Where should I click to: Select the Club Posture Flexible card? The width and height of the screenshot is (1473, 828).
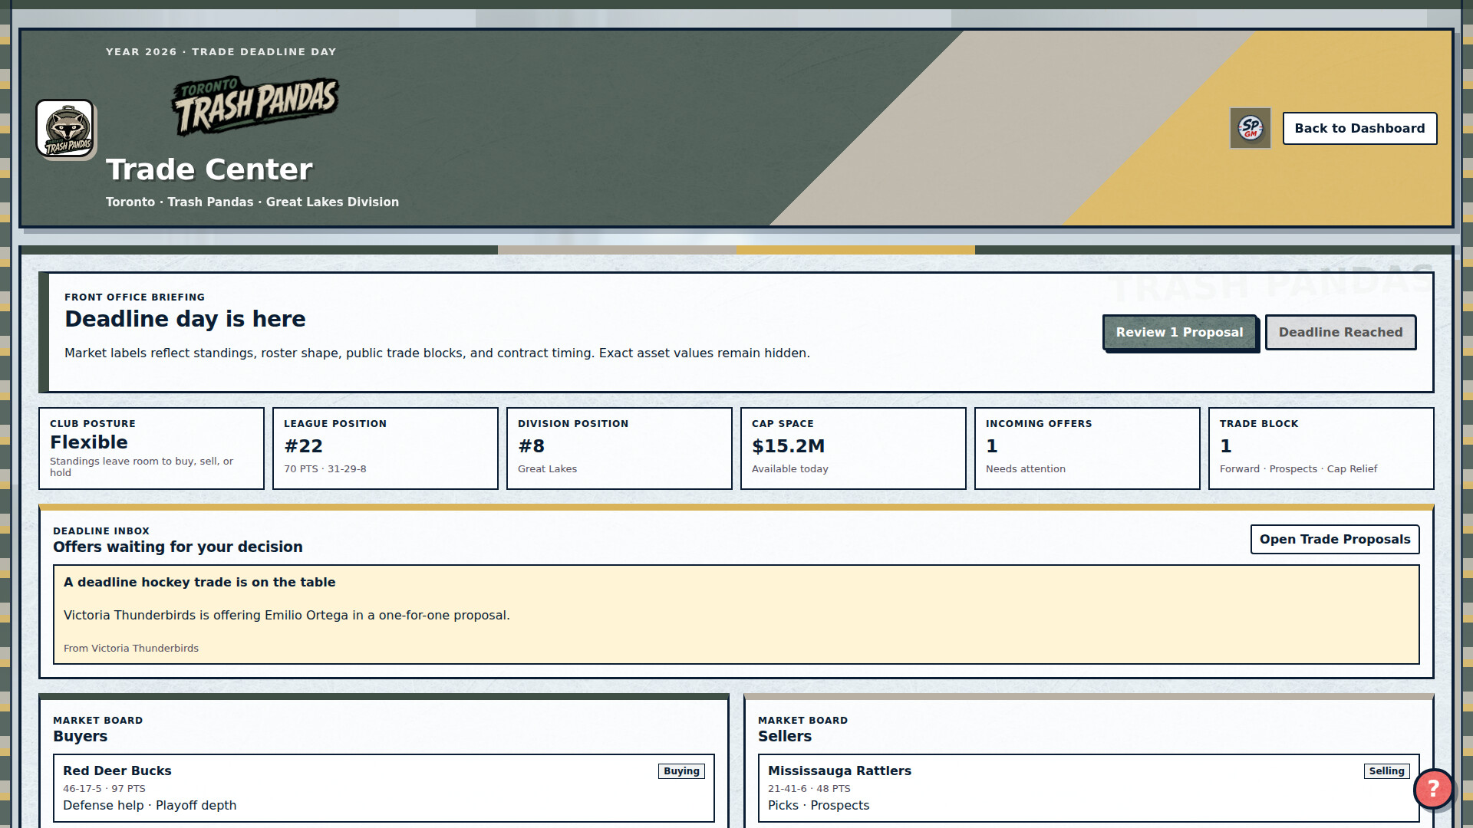click(151, 449)
